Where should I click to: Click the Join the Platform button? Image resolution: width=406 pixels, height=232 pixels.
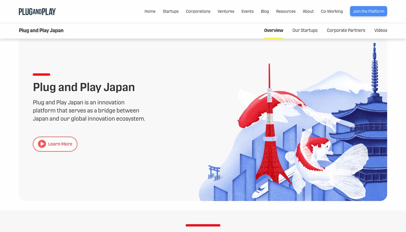[x=369, y=11]
